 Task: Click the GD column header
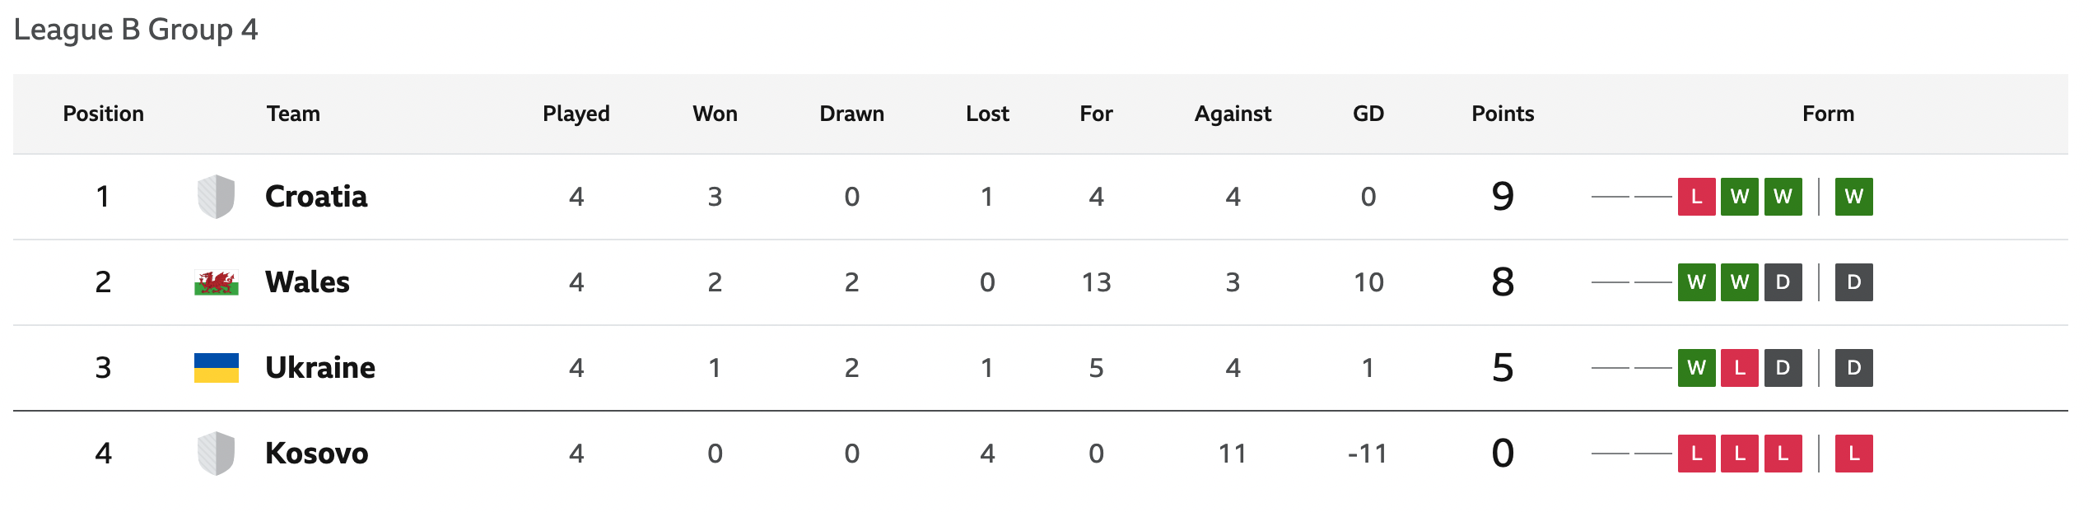pyautogui.click(x=1368, y=114)
